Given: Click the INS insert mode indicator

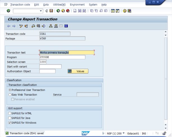Looking at the screenshot, I should tap(144, 133).
